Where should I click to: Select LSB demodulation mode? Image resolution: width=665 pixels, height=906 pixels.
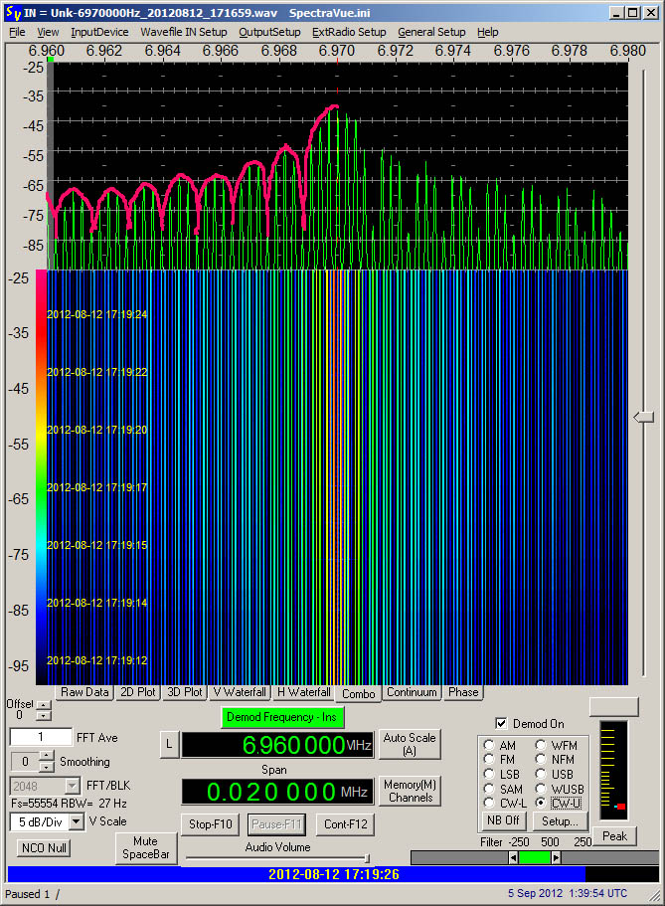489,775
